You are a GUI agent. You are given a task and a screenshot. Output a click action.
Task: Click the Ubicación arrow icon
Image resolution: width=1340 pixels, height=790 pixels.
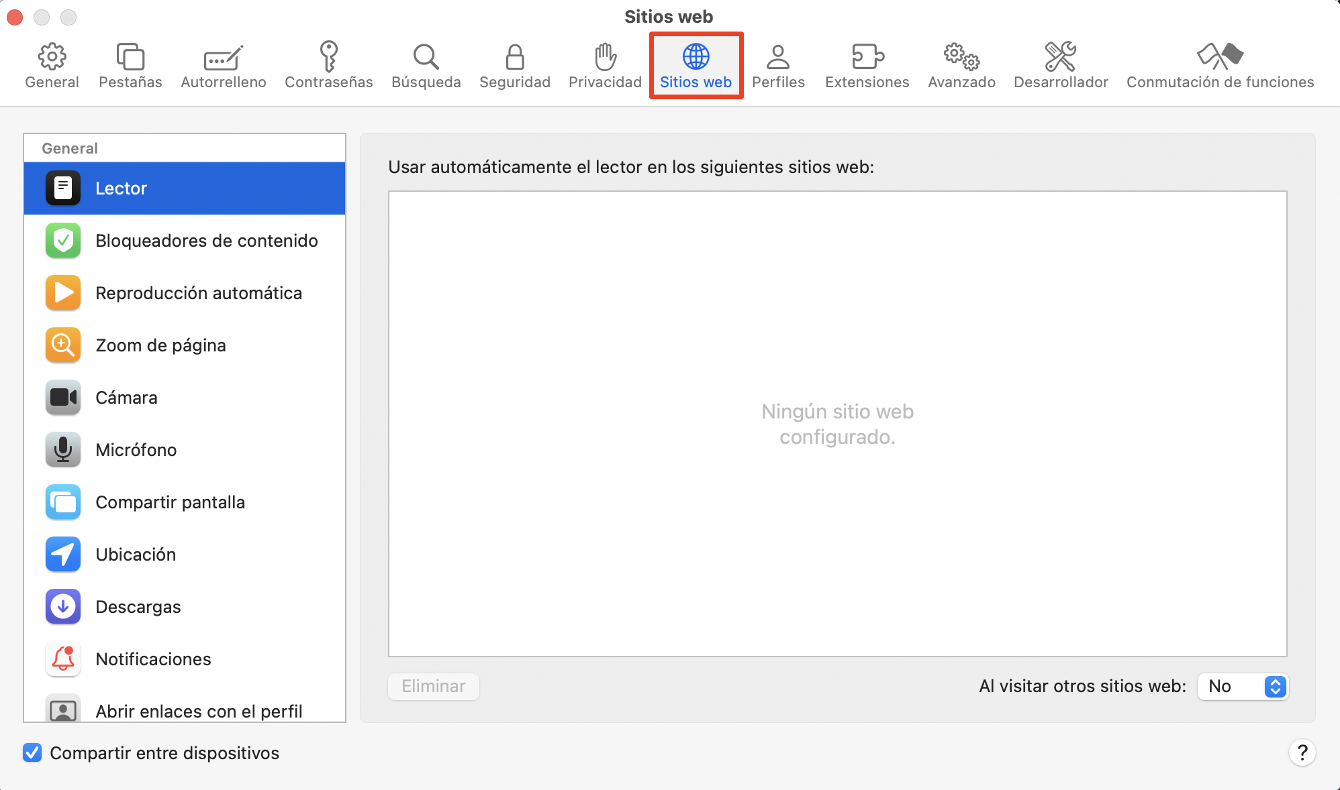tap(62, 554)
